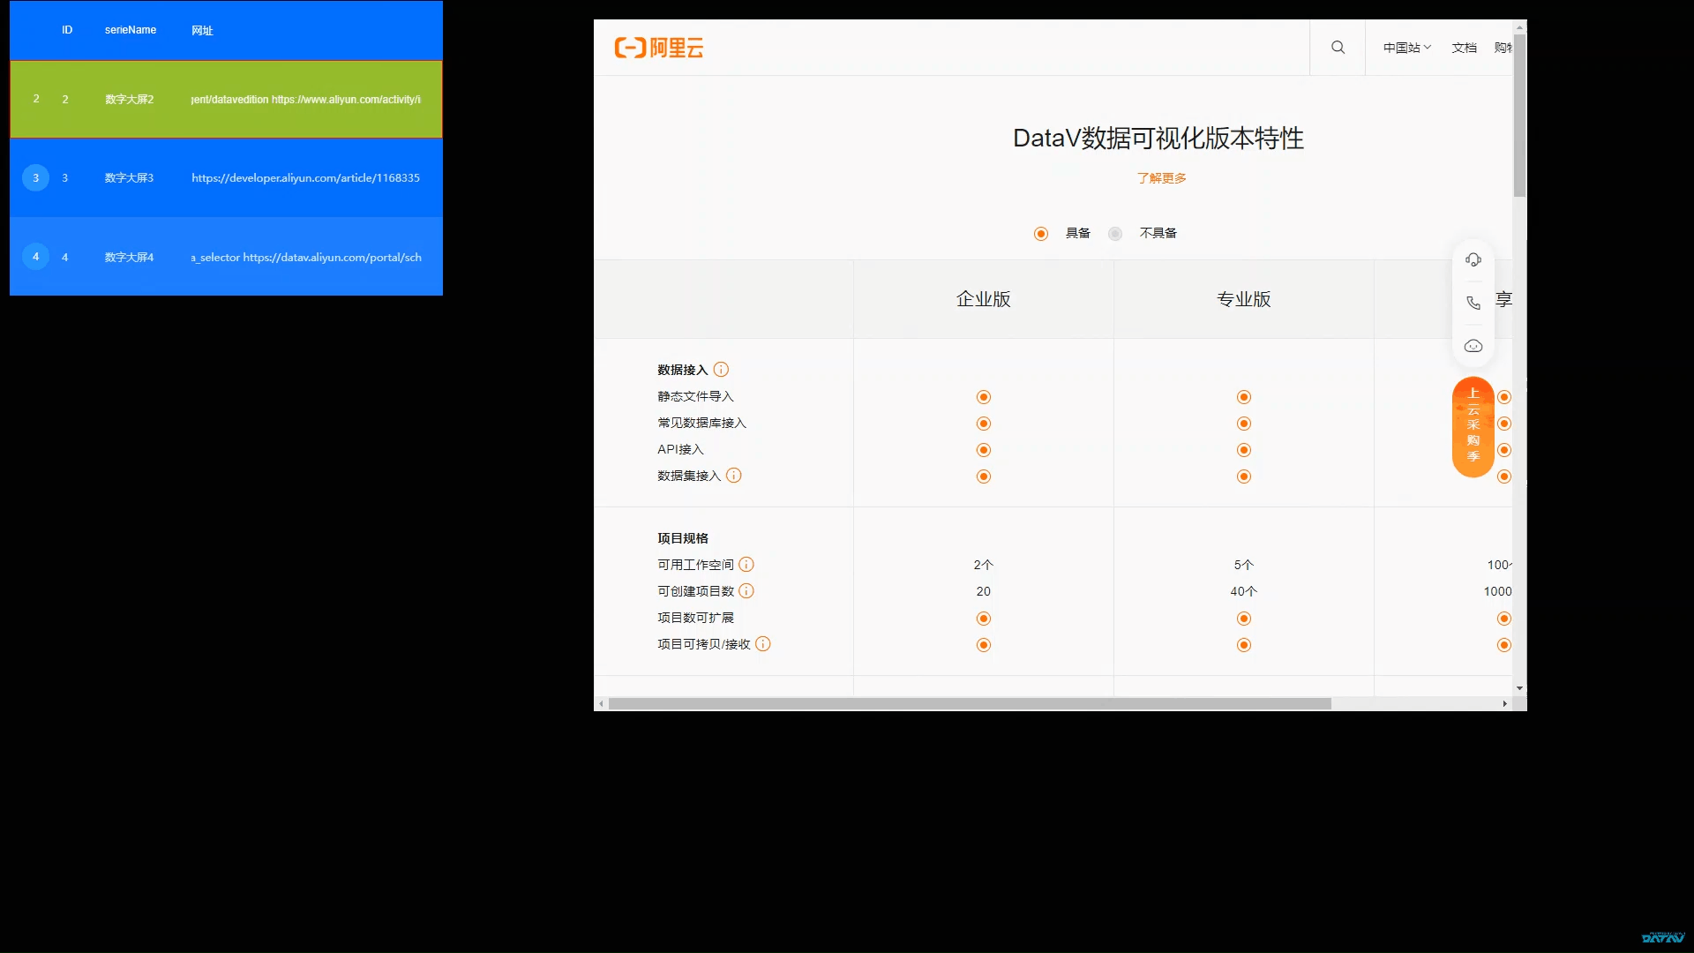Click the scroll-right arrow of horizontal scrollbar
1694x953 pixels.
(x=1504, y=704)
